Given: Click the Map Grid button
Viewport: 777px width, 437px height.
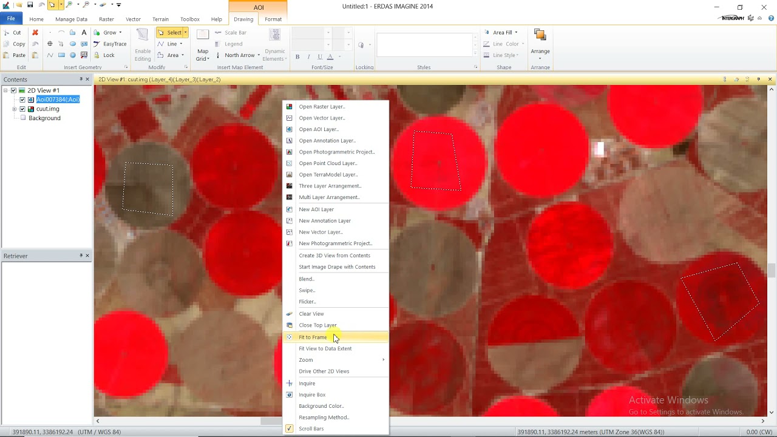Looking at the screenshot, I should pyautogui.click(x=203, y=45).
